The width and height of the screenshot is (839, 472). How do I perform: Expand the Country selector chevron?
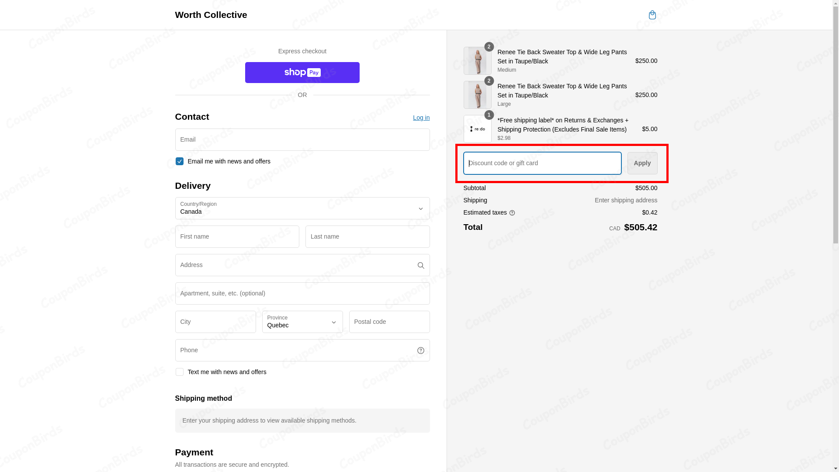click(x=420, y=208)
